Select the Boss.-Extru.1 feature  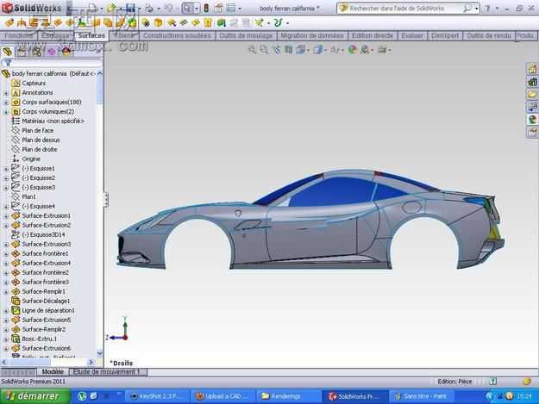pos(39,339)
